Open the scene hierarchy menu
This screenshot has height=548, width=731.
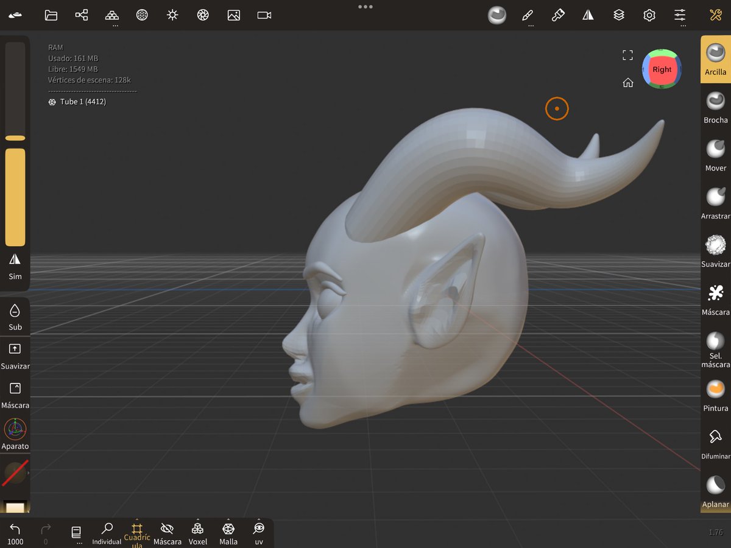82,15
